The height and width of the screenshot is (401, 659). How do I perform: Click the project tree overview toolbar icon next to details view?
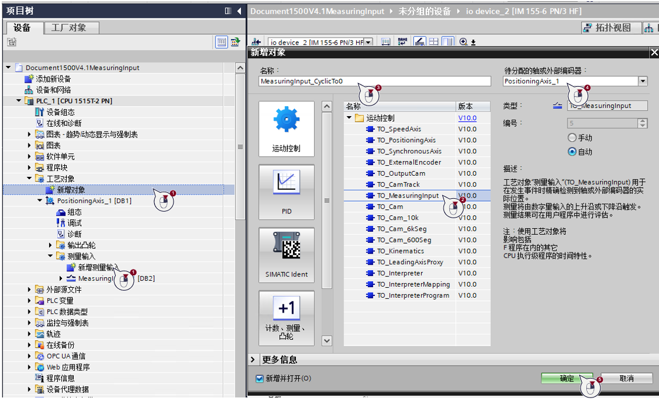coord(236,42)
